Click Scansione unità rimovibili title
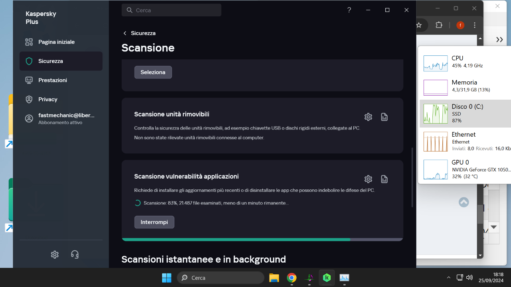Viewport: 511px width, 287px height. [x=172, y=114]
